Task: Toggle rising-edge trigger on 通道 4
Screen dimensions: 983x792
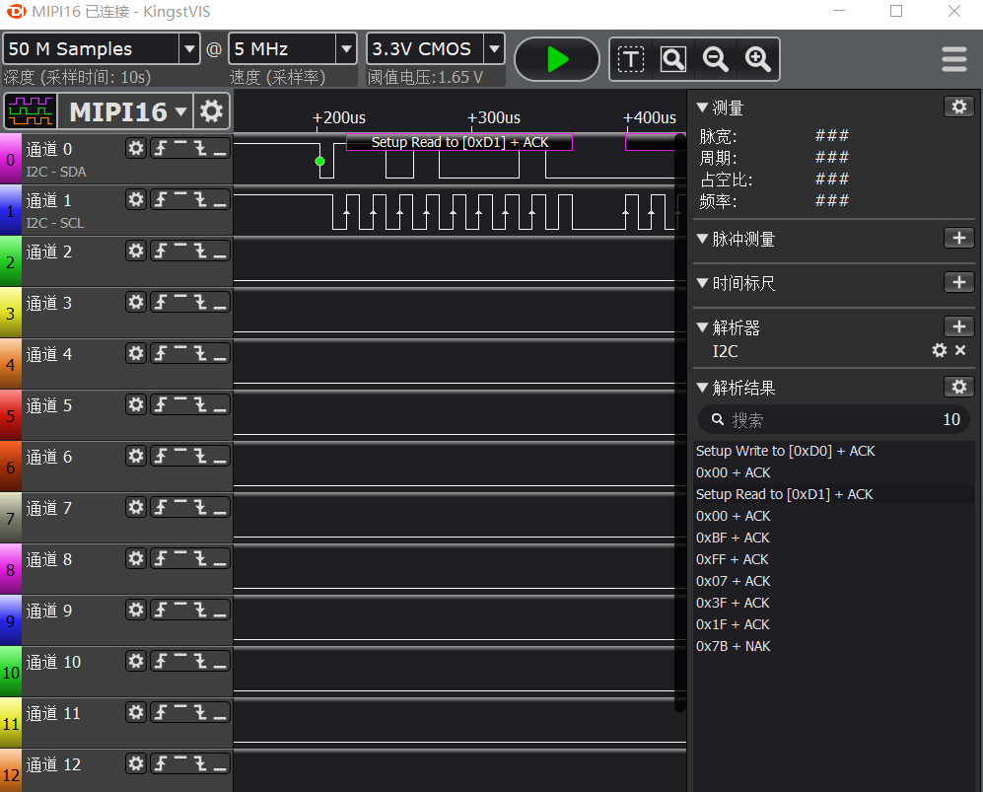Action: pos(161,354)
